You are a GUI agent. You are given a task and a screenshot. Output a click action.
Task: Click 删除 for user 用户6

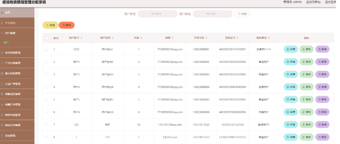click(x=322, y=112)
